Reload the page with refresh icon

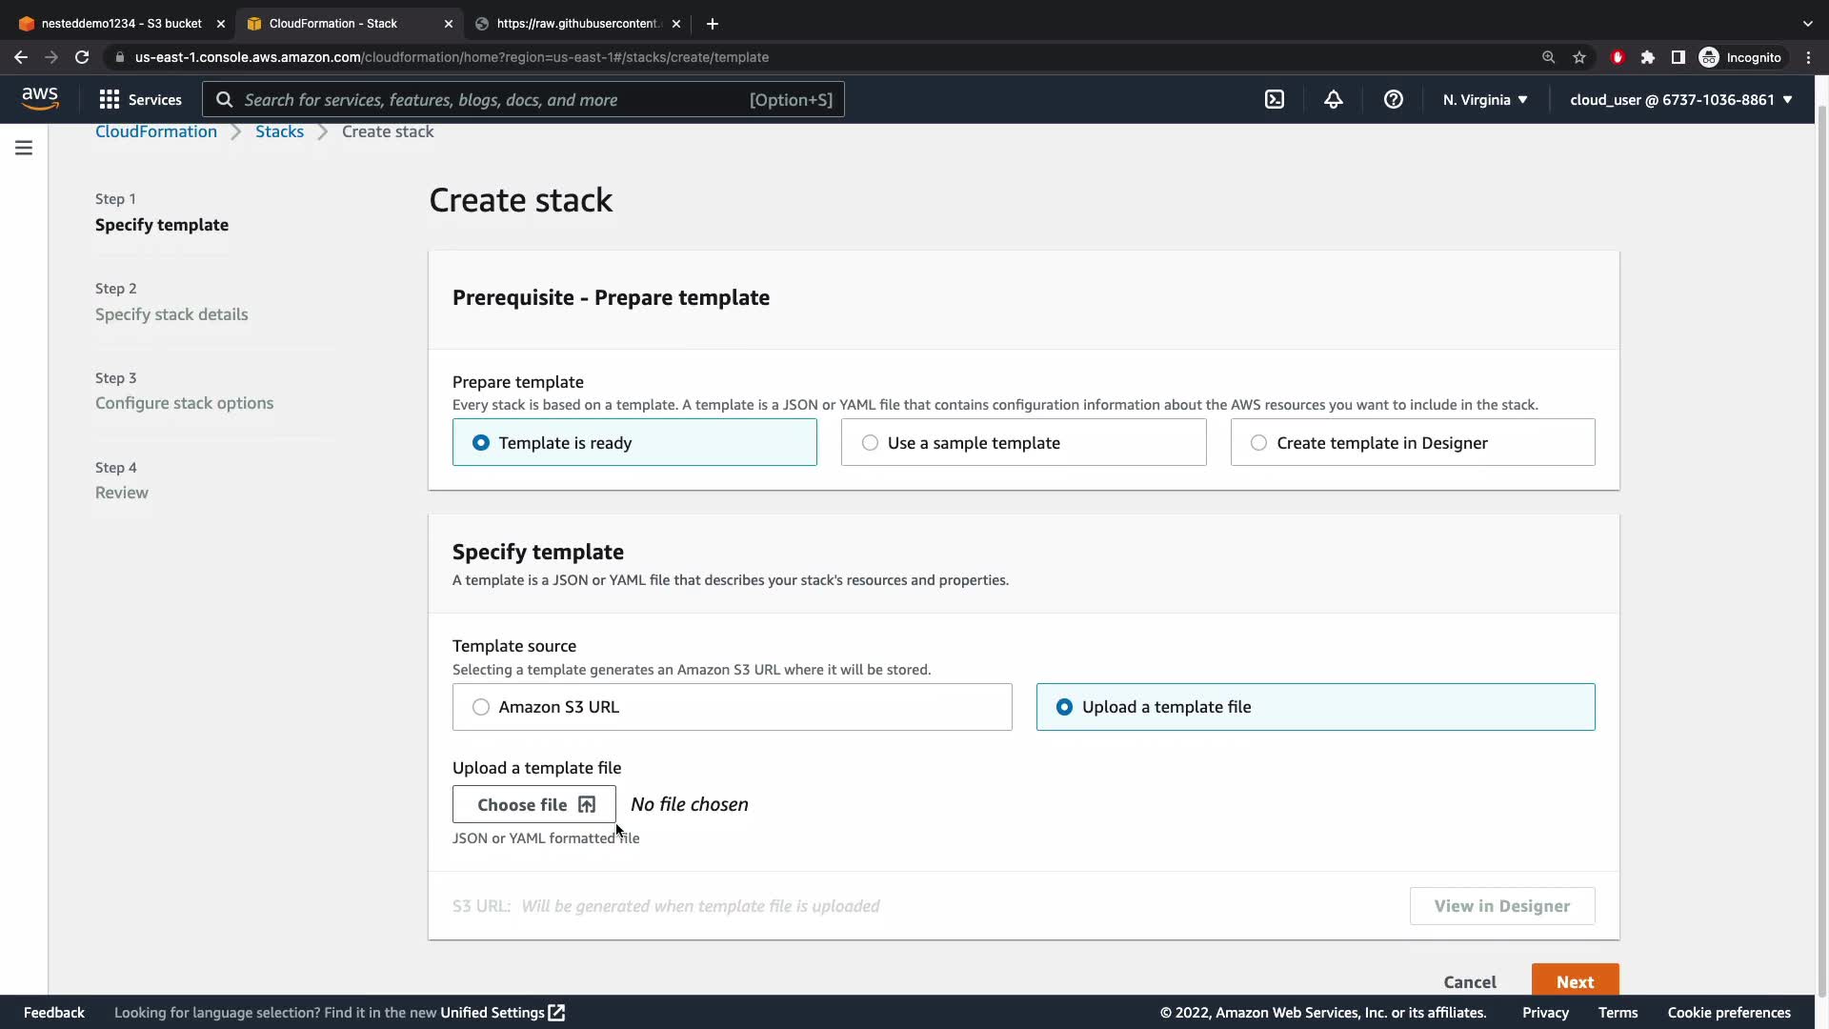[x=82, y=57]
